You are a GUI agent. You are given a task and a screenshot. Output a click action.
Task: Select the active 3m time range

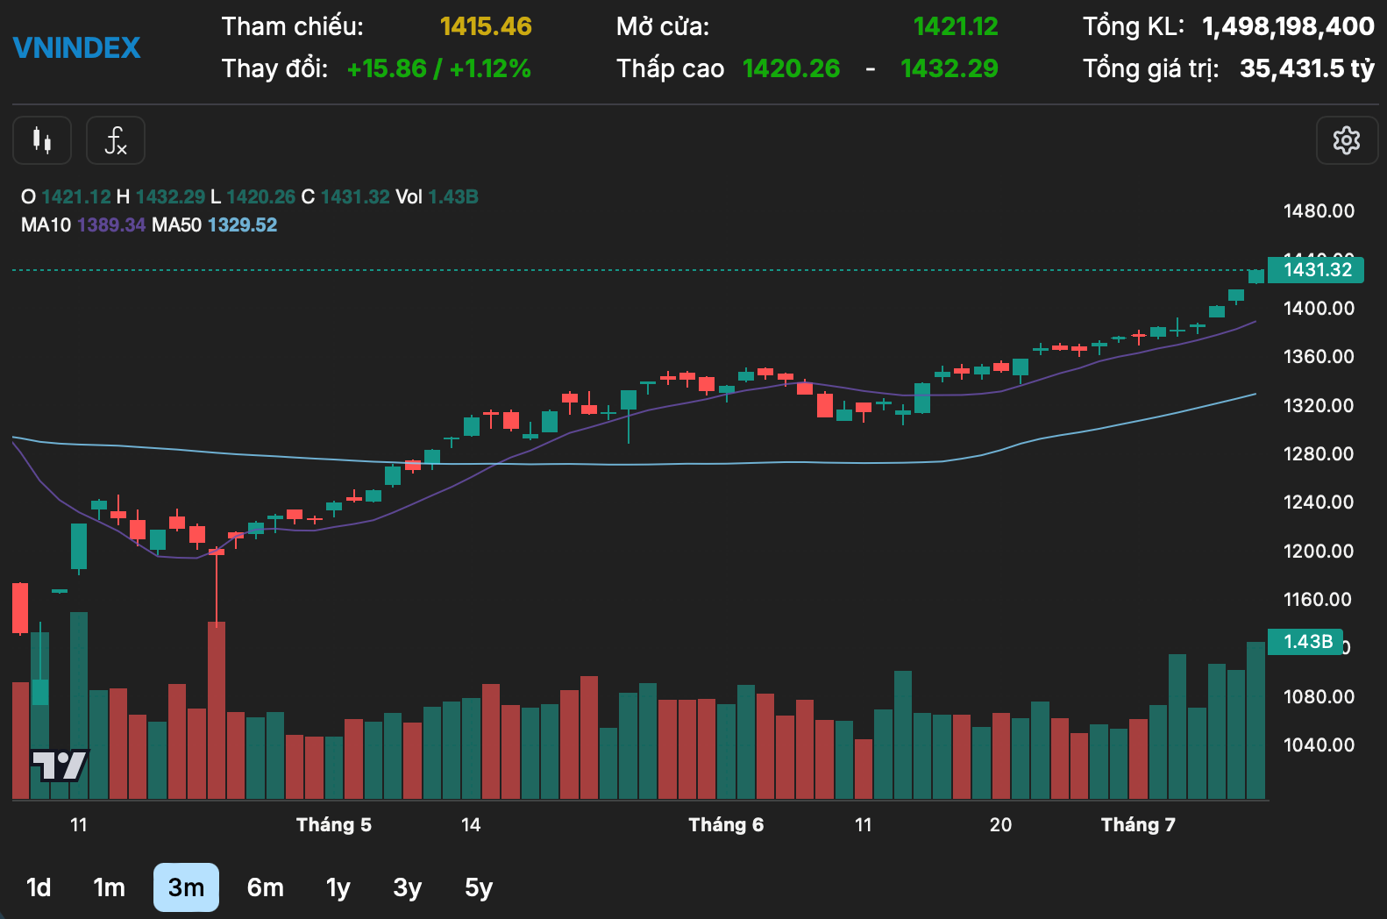point(186,887)
